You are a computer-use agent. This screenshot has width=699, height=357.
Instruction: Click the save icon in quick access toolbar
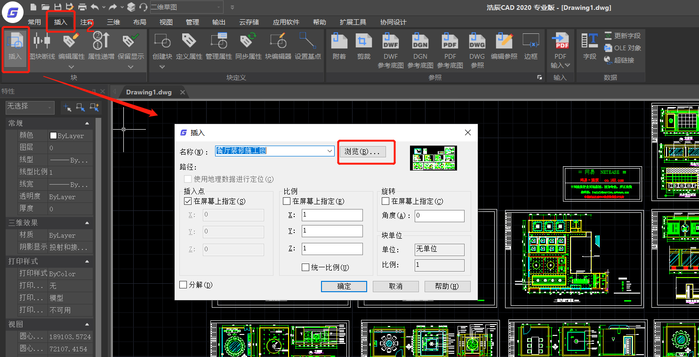[x=58, y=7]
